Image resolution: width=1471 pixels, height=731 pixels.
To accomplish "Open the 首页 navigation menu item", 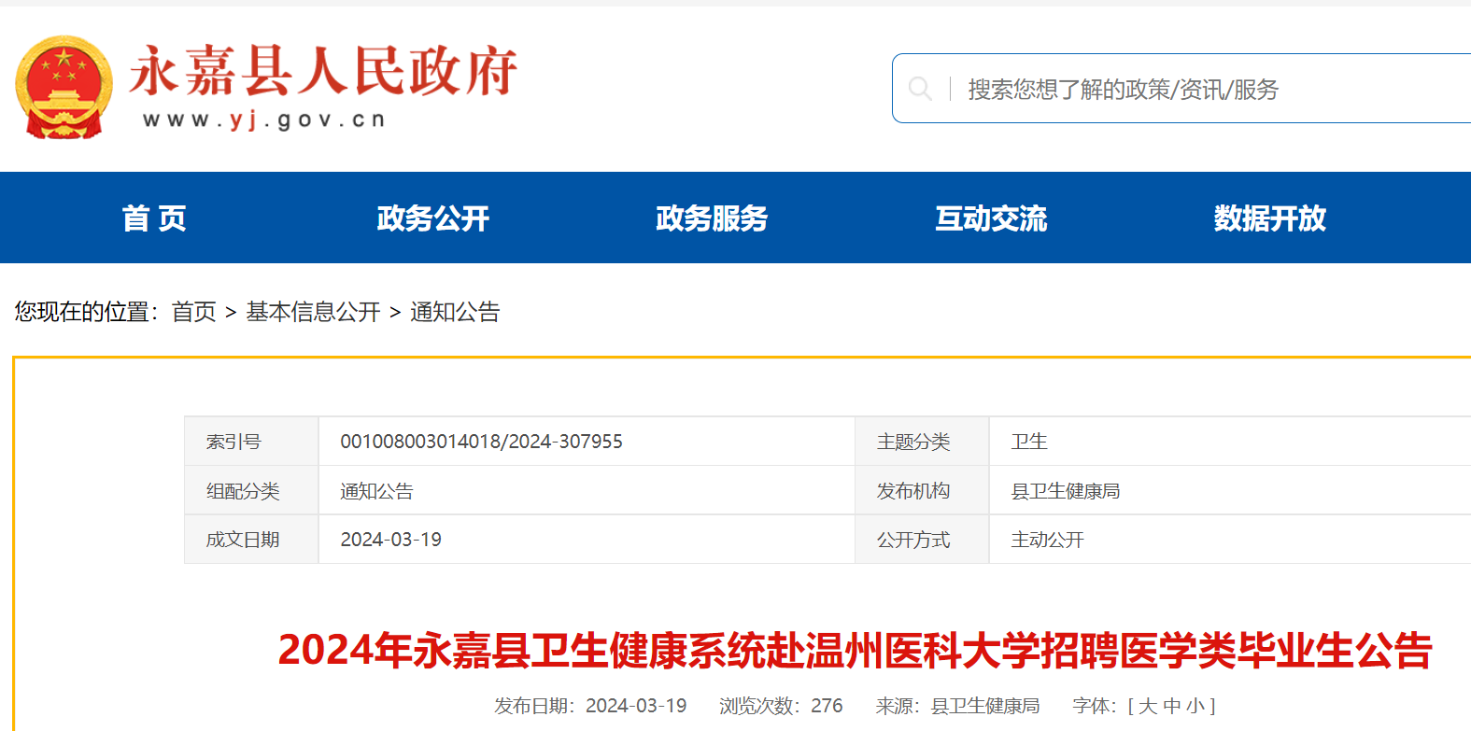I will coord(154,218).
